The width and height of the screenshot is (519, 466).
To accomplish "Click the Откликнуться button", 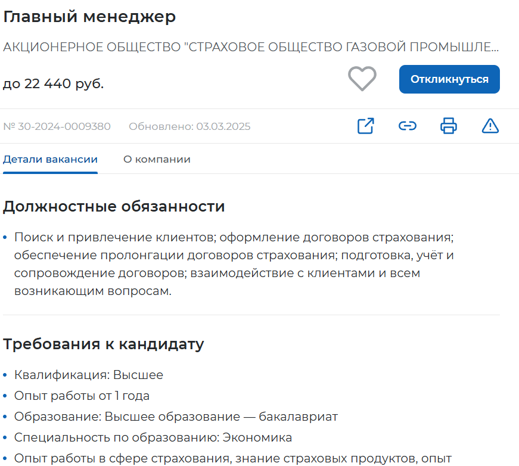I will [x=449, y=79].
